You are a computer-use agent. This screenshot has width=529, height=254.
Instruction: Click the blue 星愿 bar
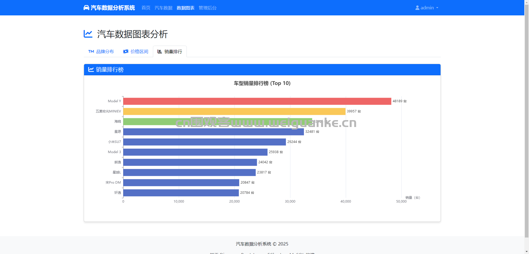214,132
